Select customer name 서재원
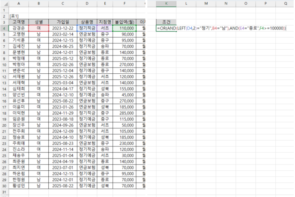The image size is (295, 197). 19,77
